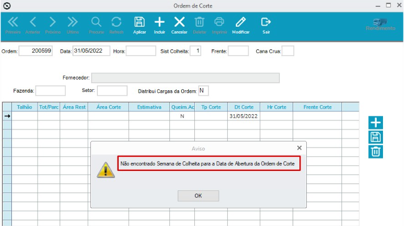Click the Hr Corte column header
The image size is (404, 226).
[x=277, y=107]
